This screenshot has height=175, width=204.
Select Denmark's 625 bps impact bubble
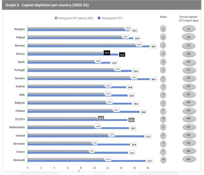click(x=189, y=159)
